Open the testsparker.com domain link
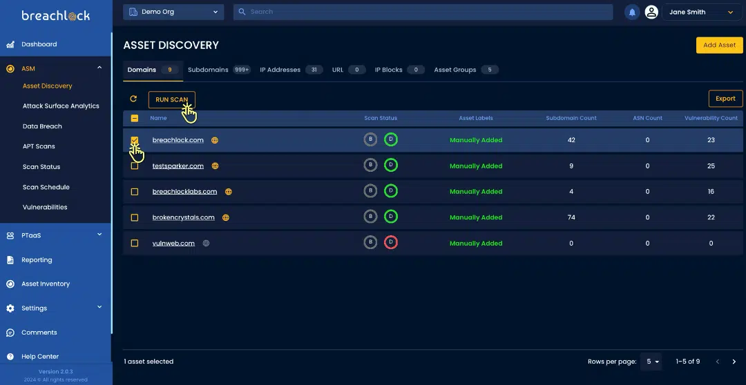 pyautogui.click(x=178, y=166)
